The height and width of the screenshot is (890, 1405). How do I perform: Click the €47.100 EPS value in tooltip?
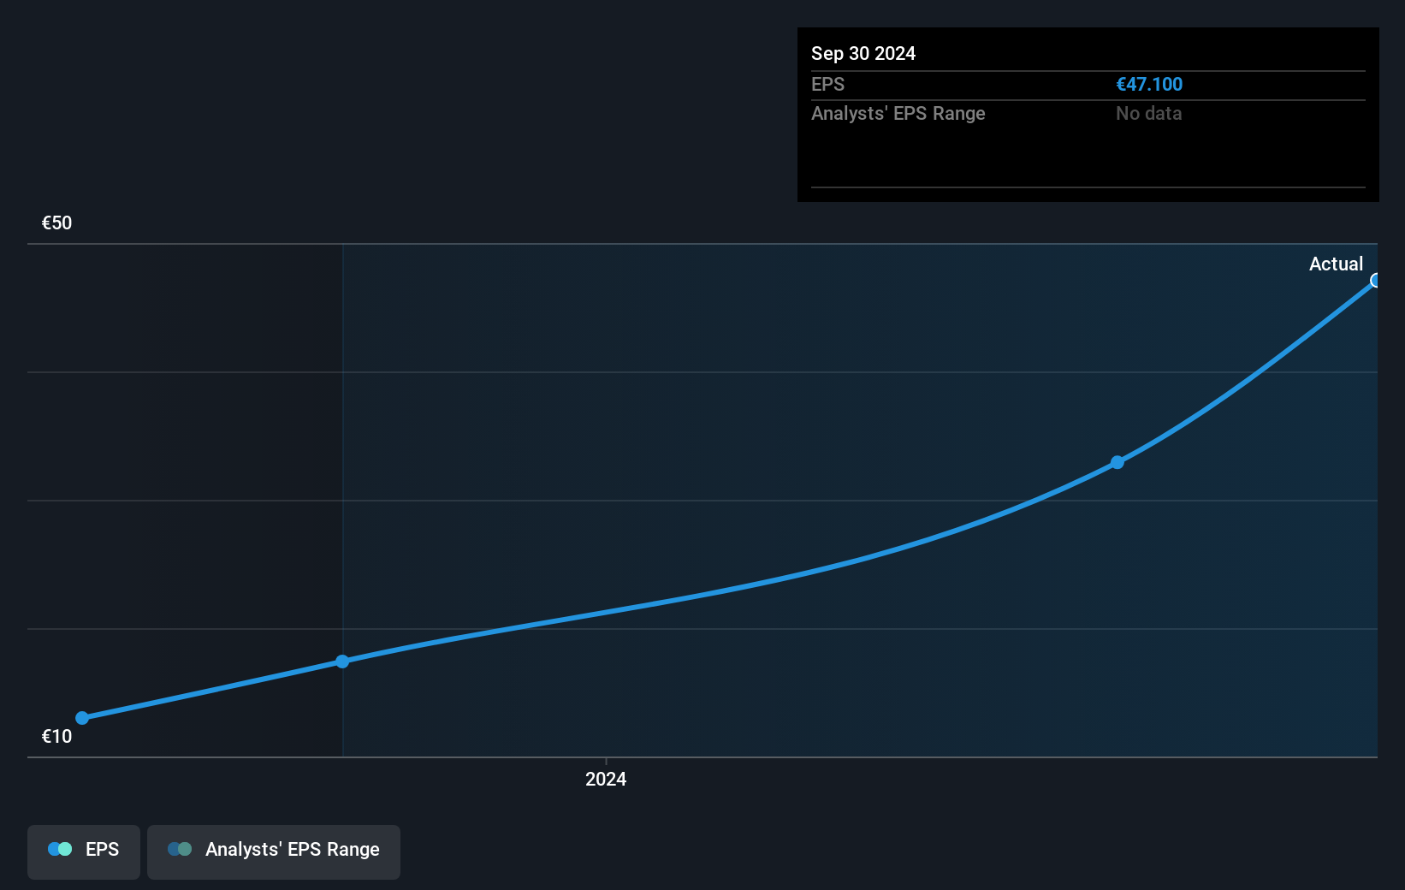tap(1149, 85)
